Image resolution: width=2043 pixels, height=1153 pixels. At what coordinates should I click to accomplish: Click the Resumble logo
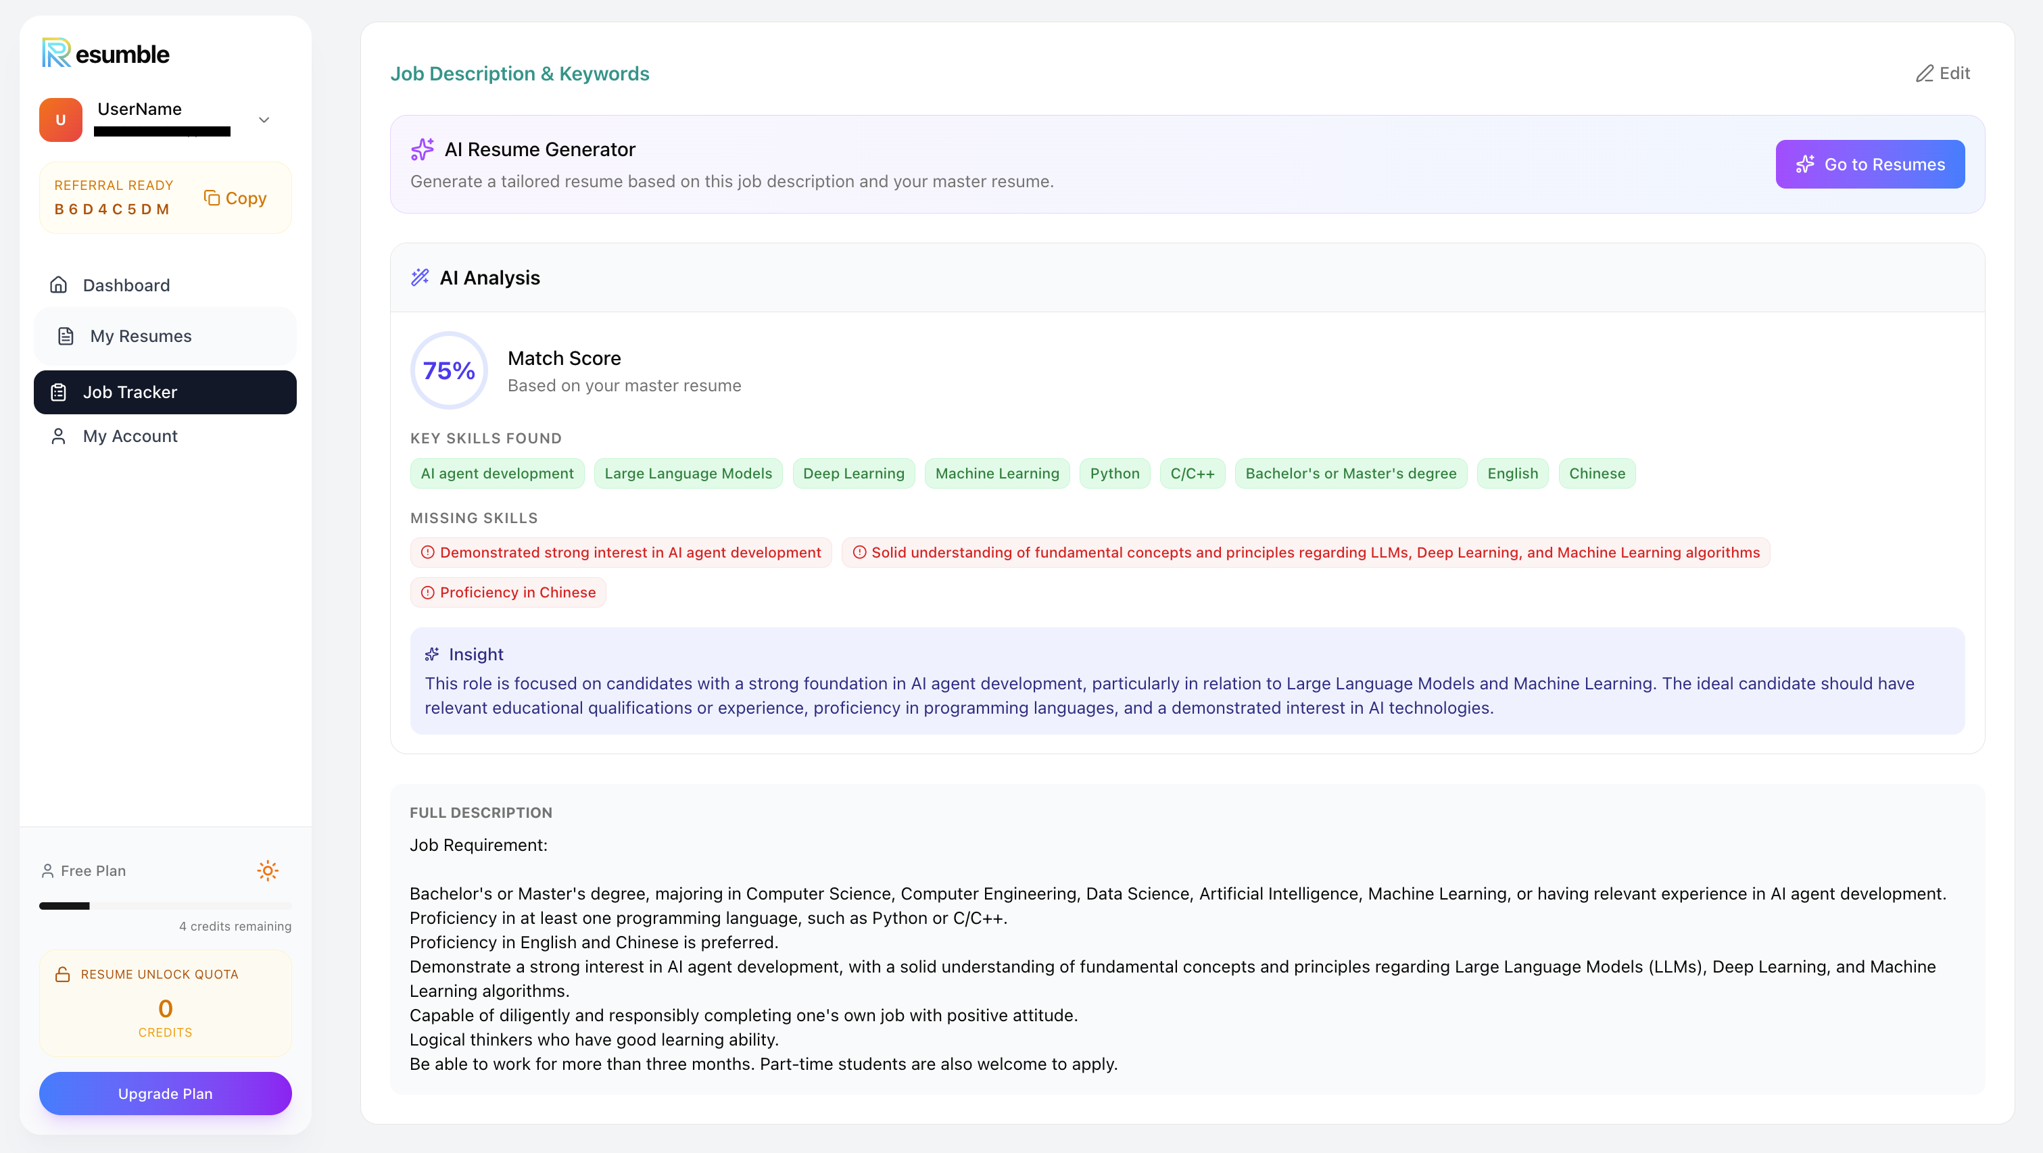pos(105,53)
